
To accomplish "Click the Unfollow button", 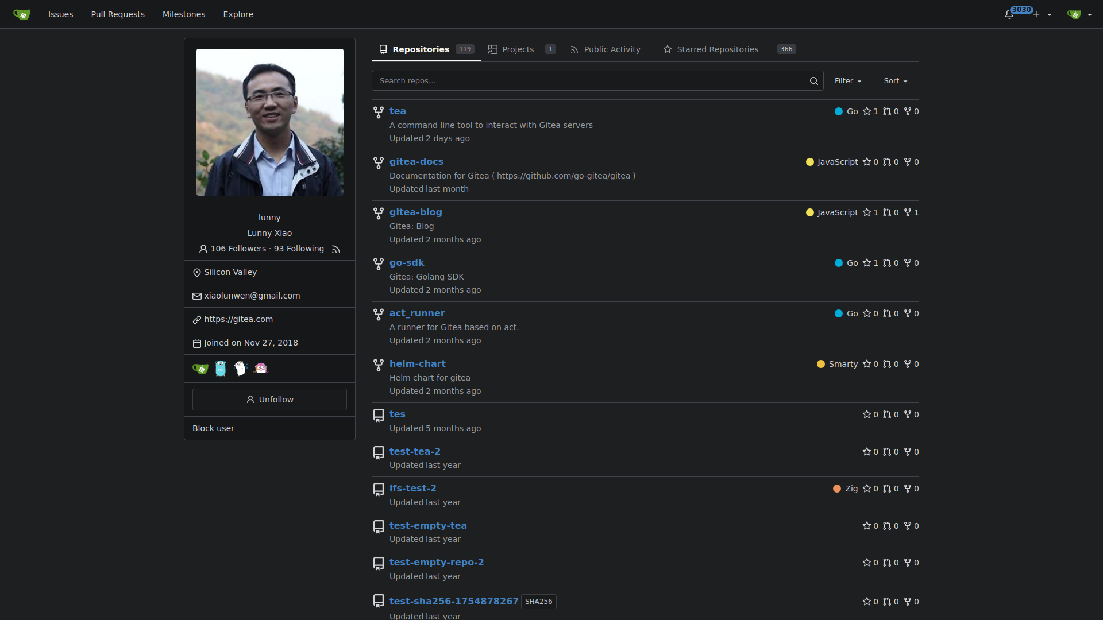I will tap(269, 400).
